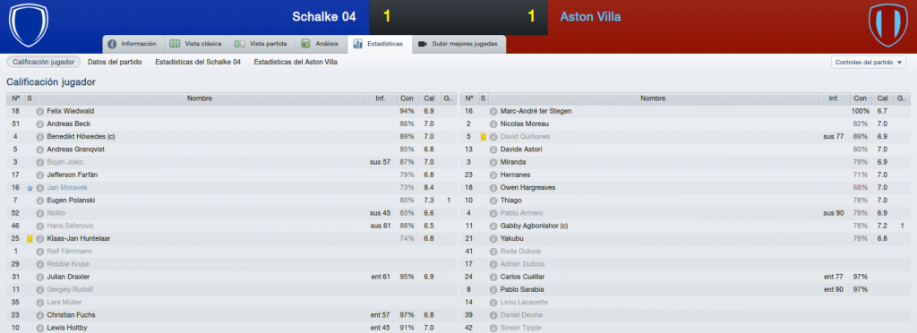Click the Owen Hargreaves name
This screenshot has height=333, width=917.
(527, 187)
